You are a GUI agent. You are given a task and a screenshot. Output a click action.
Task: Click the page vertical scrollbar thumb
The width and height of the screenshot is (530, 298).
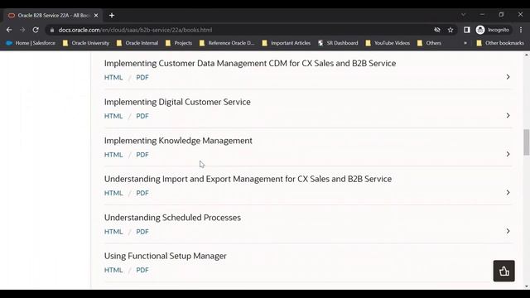(527, 142)
